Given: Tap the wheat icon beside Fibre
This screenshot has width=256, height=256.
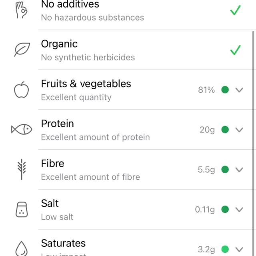Looking at the screenshot, I should 22,170.
